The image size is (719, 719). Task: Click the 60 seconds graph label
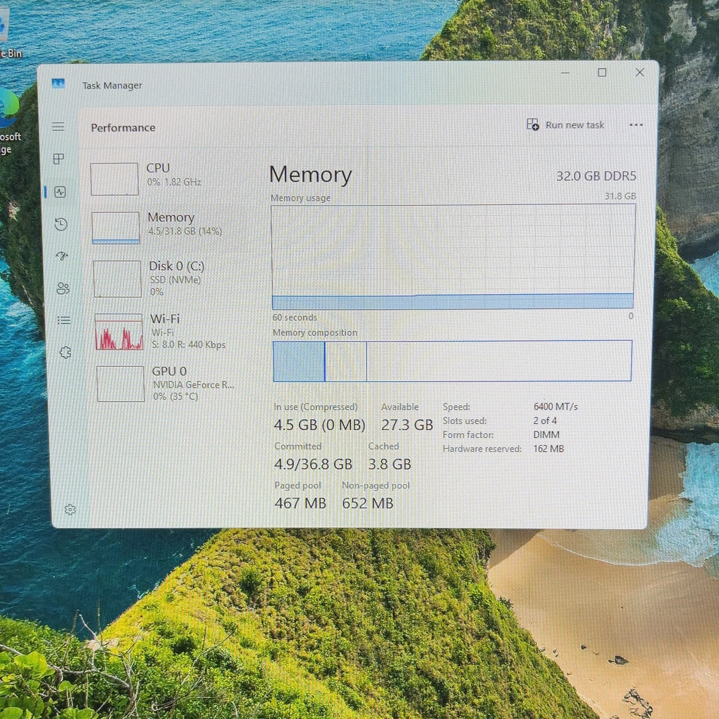pos(295,318)
